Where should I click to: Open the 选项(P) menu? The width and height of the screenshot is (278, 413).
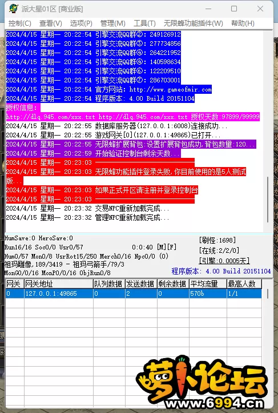pyautogui.click(x=81, y=23)
